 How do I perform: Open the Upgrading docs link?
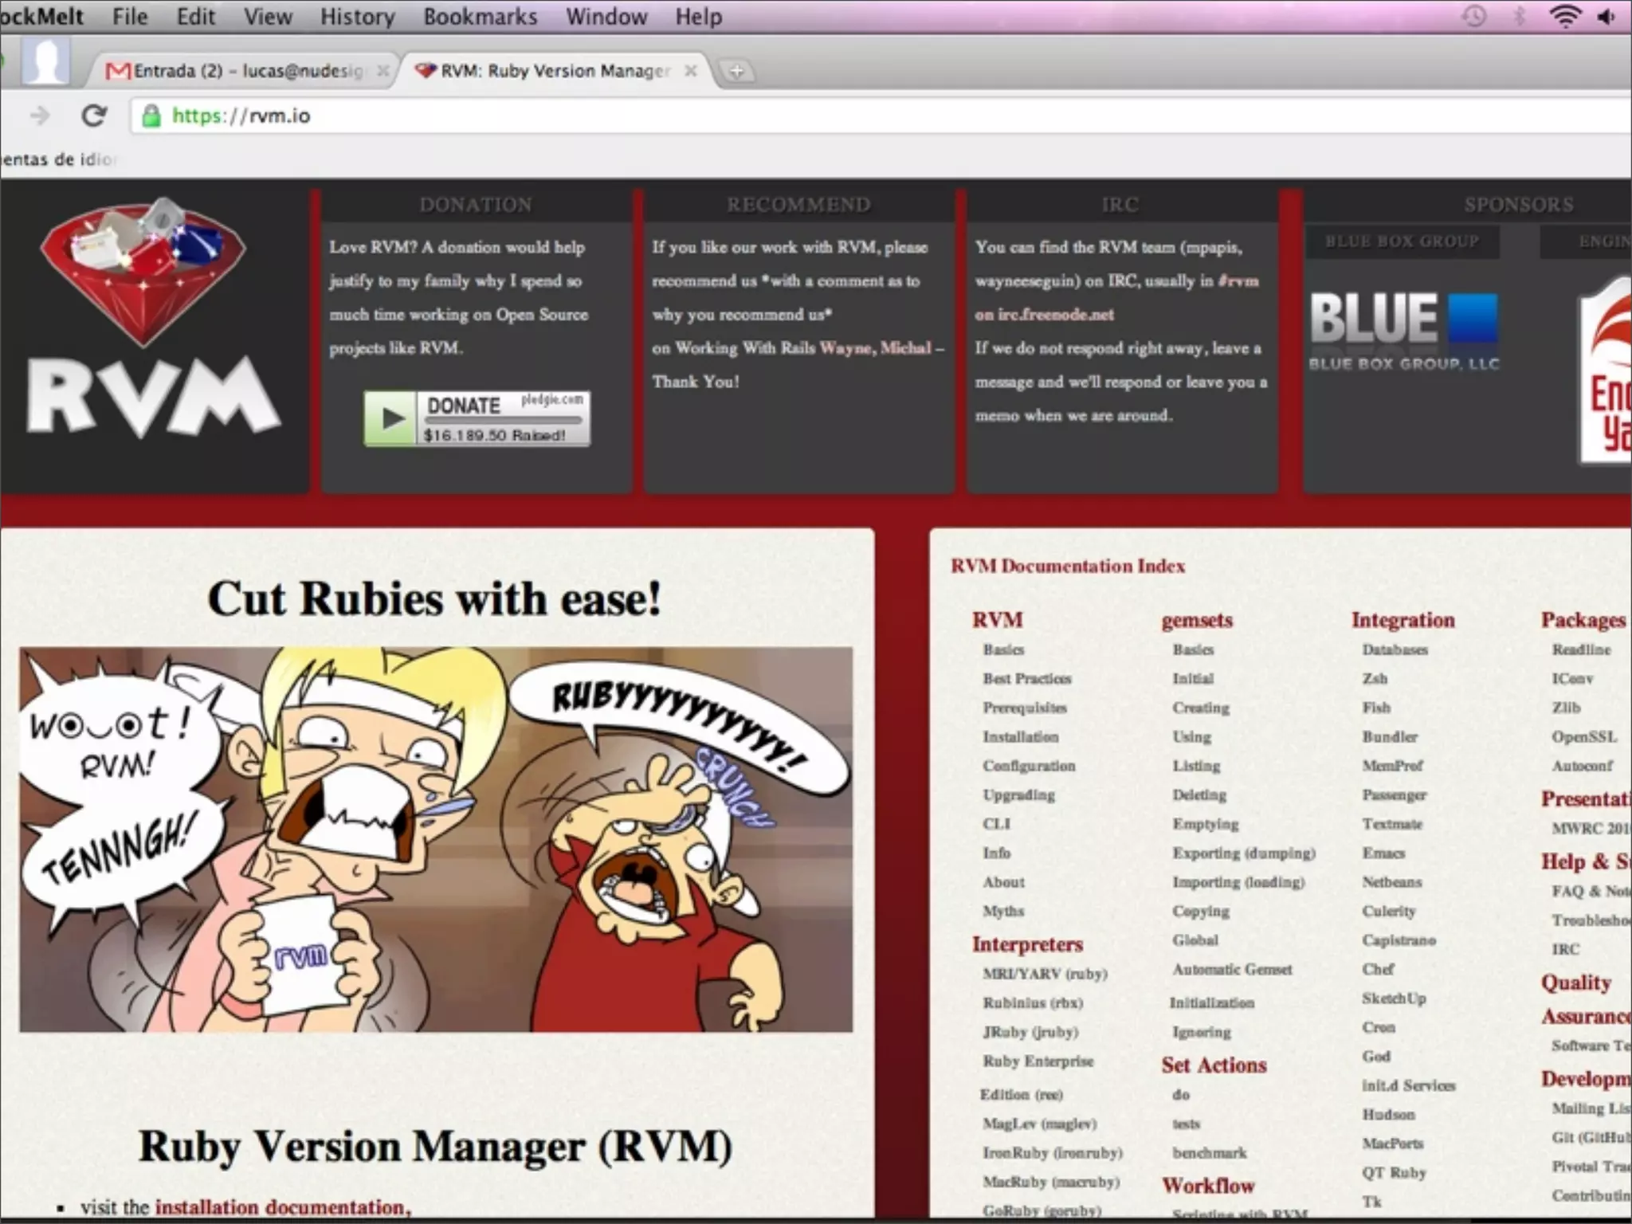tap(1018, 795)
